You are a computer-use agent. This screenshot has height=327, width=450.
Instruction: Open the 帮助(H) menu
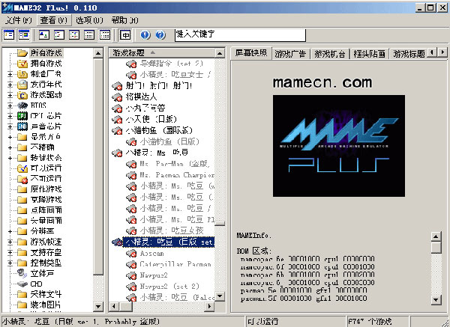tap(124, 20)
